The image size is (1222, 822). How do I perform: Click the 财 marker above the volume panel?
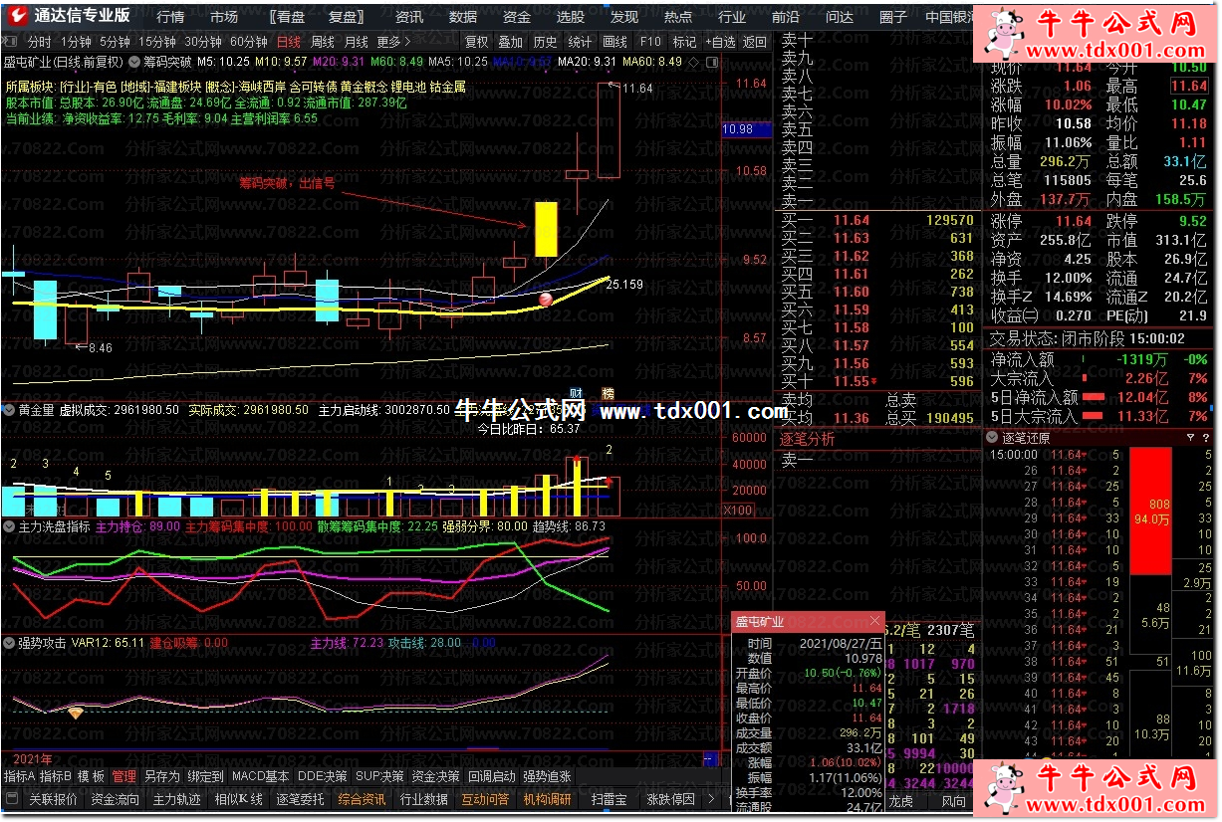[x=576, y=393]
